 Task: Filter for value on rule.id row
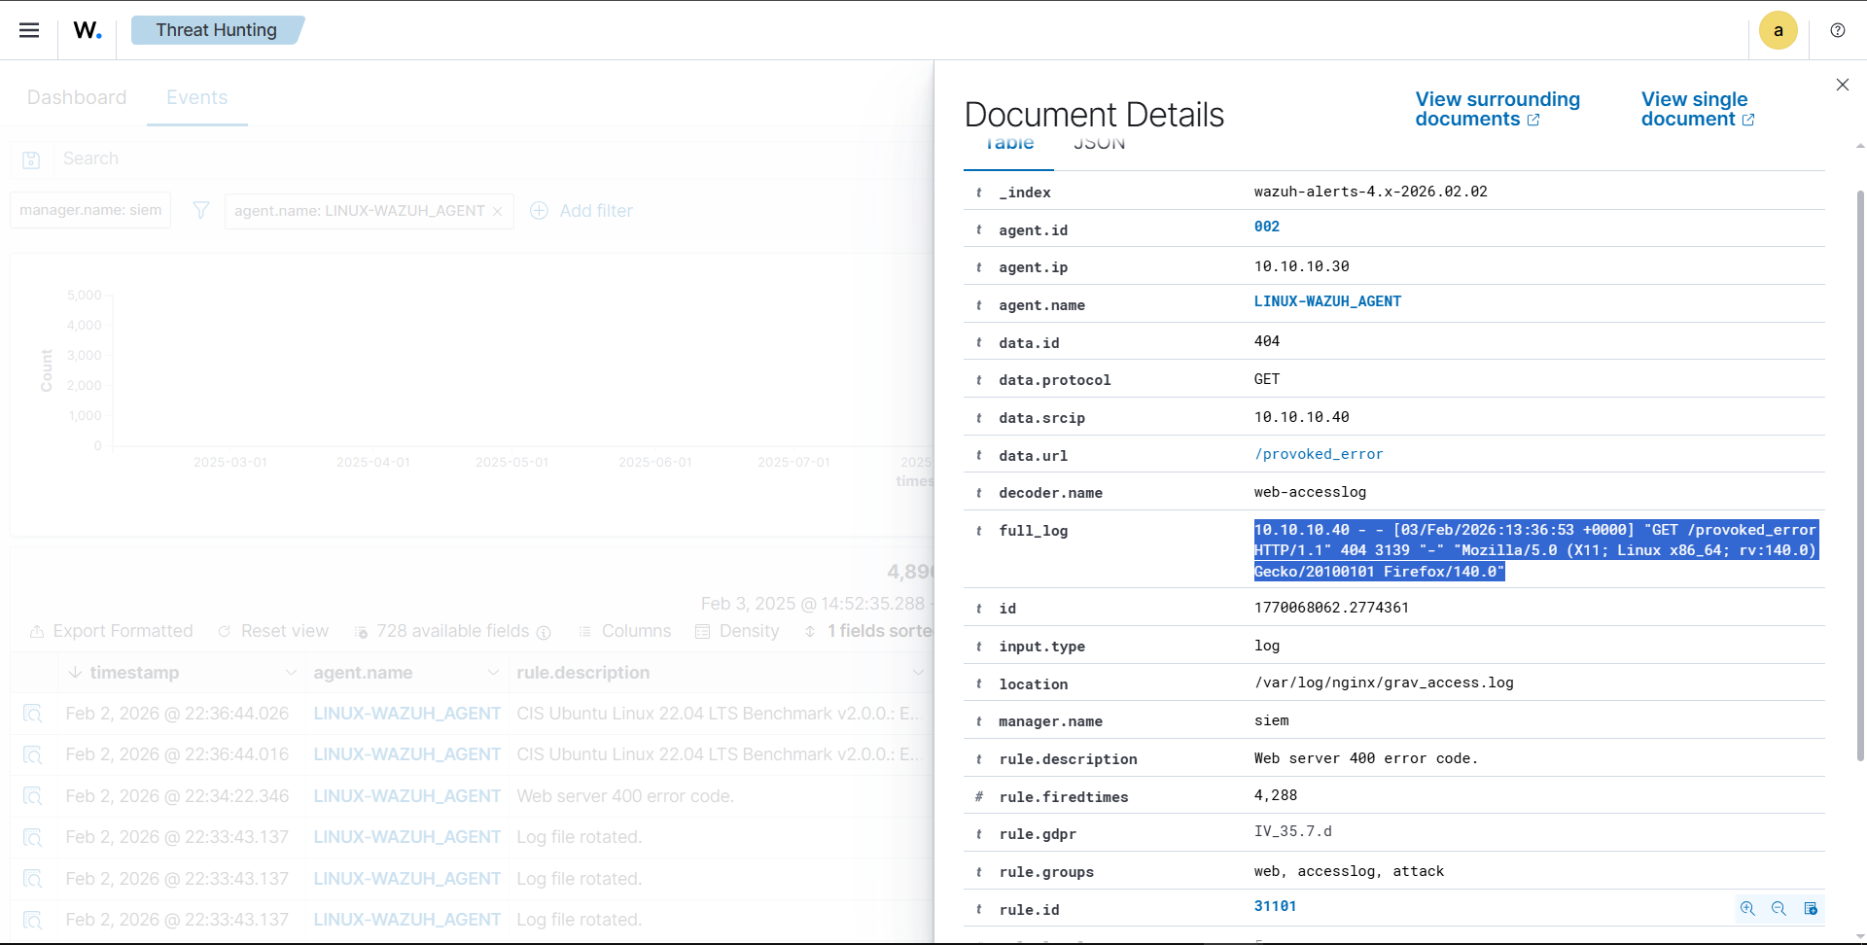pyautogui.click(x=1747, y=908)
